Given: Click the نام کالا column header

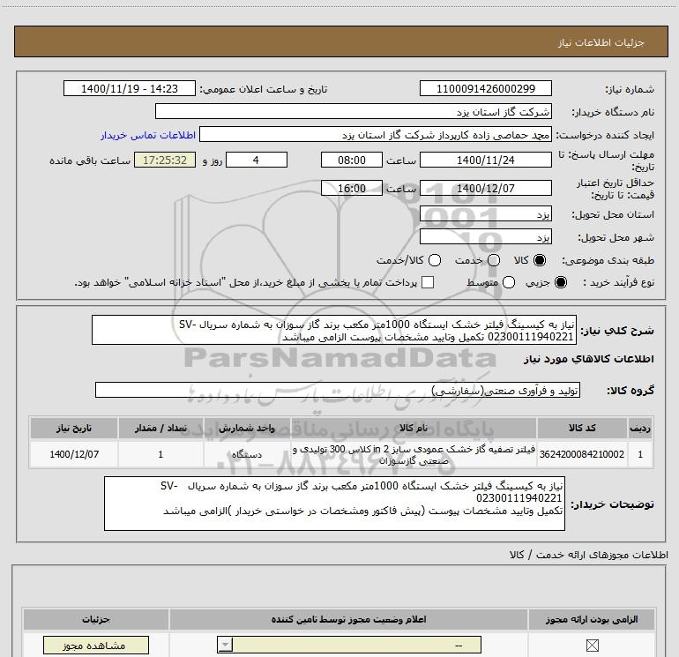Looking at the screenshot, I should tap(414, 428).
